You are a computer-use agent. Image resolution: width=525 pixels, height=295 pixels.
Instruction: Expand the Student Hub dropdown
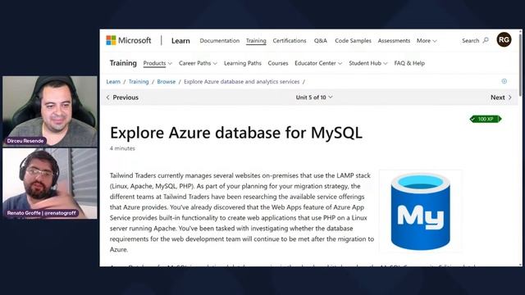click(368, 63)
